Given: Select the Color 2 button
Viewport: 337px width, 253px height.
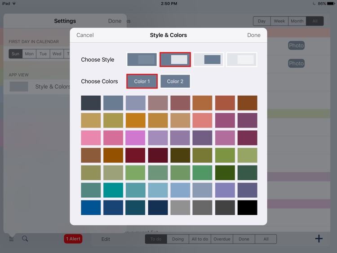Looking at the screenshot, I should click(175, 81).
